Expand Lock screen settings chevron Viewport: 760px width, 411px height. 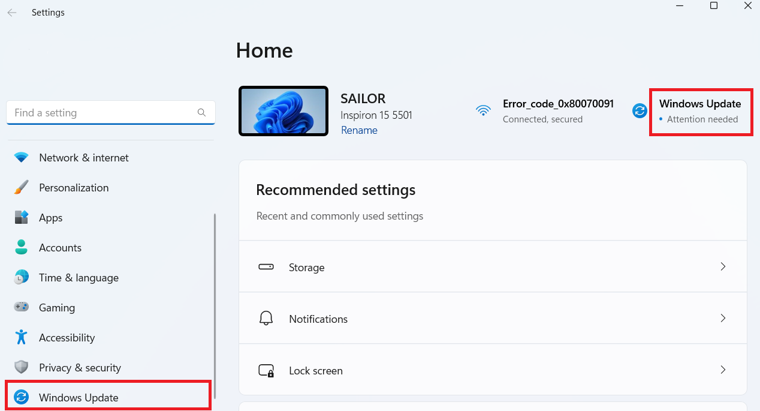tap(723, 370)
